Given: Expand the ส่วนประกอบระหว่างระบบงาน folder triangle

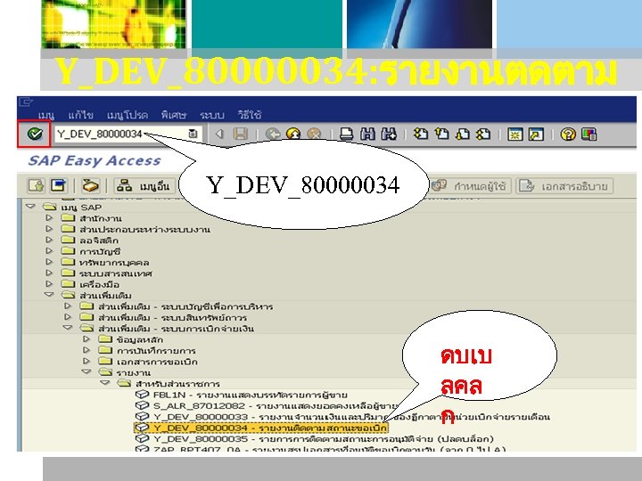Looking at the screenshot, I should (49, 229).
